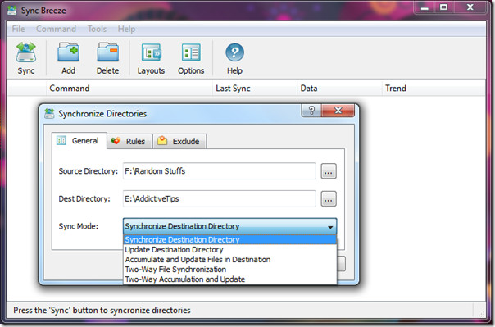Minimize the Sync Breeze window

pos(425,7)
